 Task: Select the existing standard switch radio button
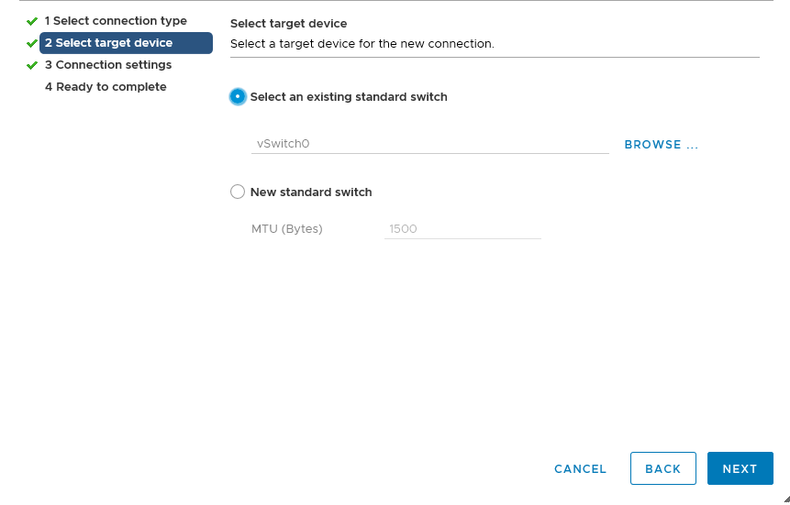(238, 96)
